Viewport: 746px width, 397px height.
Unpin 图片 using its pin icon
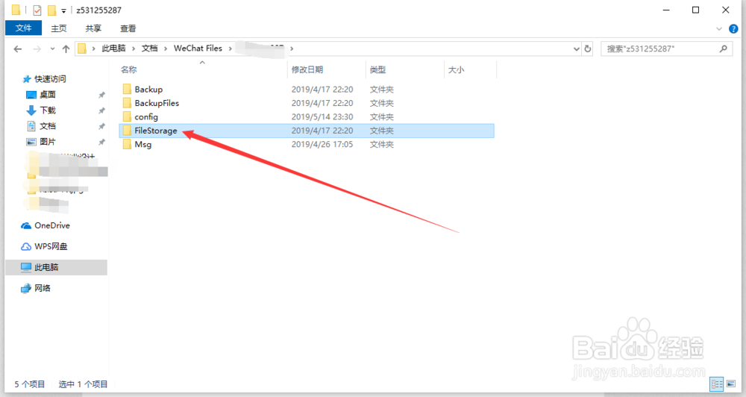101,143
